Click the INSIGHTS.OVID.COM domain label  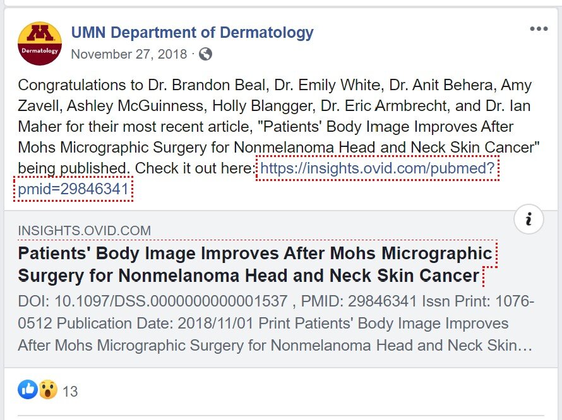(x=85, y=231)
